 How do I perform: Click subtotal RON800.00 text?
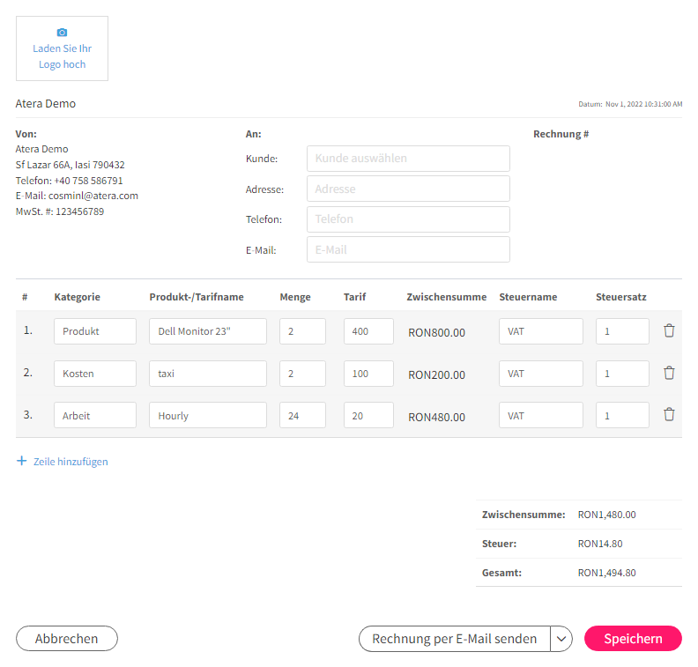(437, 333)
